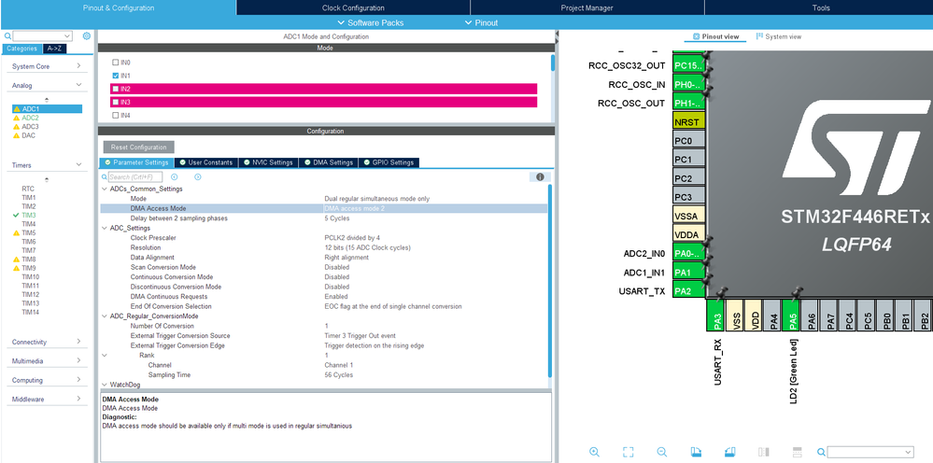Select ADC2 in the Analog list

click(x=30, y=118)
